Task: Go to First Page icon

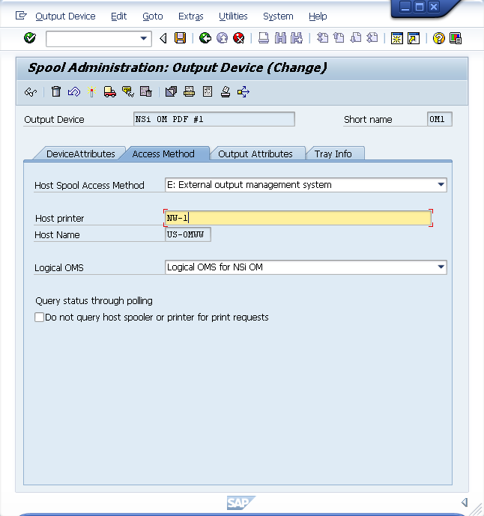Action: 322,38
